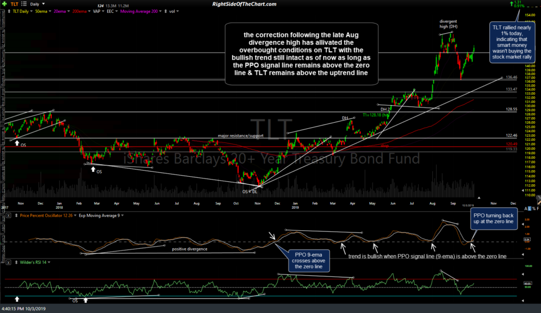Open Exp Moving Average 9 menu

[101, 216]
